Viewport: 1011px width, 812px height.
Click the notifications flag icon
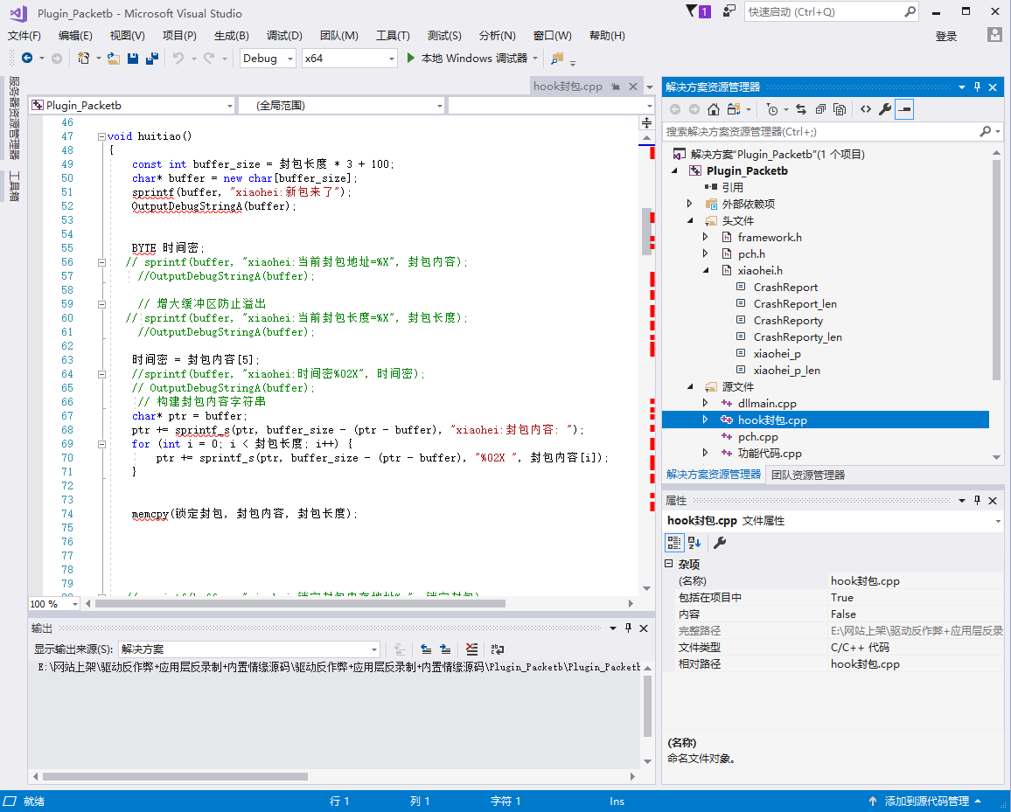693,11
